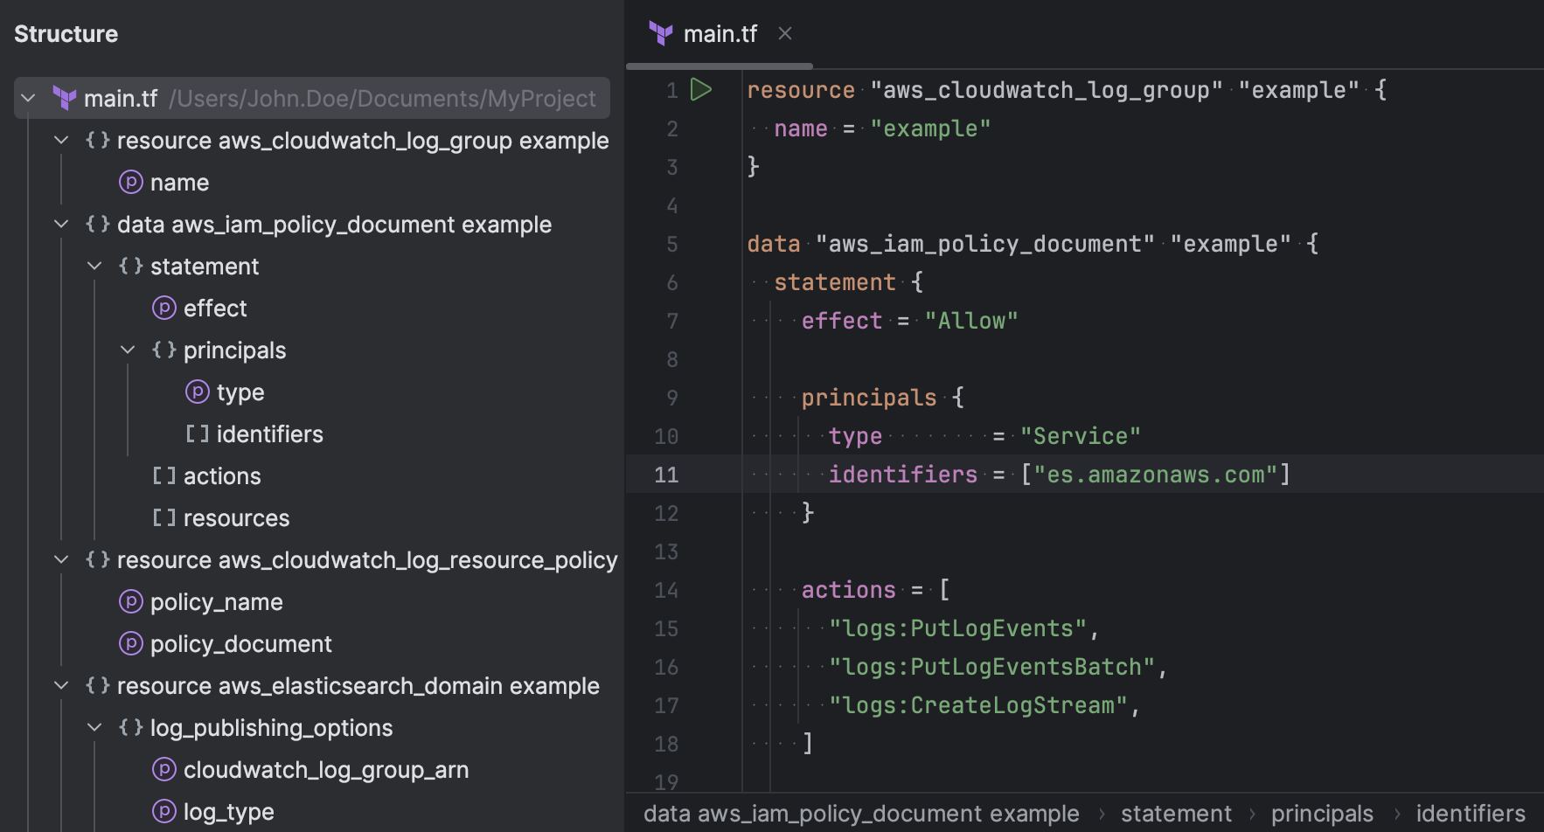Click the array icon next to 'identifiers'
This screenshot has height=832, width=1544.
coord(196,433)
